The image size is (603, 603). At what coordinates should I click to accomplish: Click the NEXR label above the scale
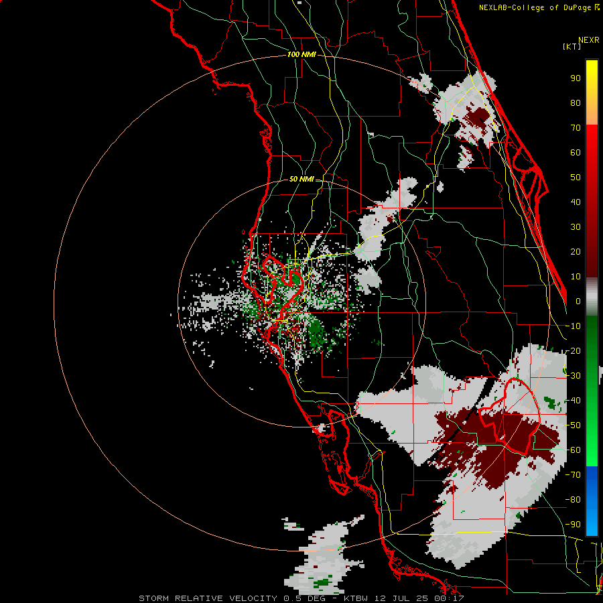[589, 40]
